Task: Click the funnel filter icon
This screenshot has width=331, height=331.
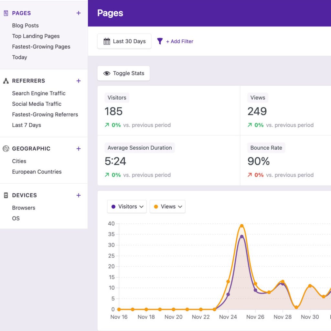Action: pyautogui.click(x=160, y=41)
